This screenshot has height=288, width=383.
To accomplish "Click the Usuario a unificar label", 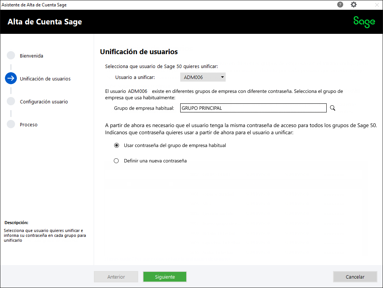I will pyautogui.click(x=135, y=77).
